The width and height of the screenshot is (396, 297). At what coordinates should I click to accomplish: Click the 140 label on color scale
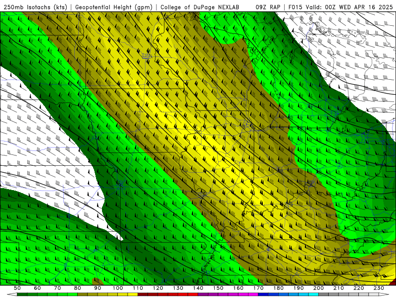point(198,288)
